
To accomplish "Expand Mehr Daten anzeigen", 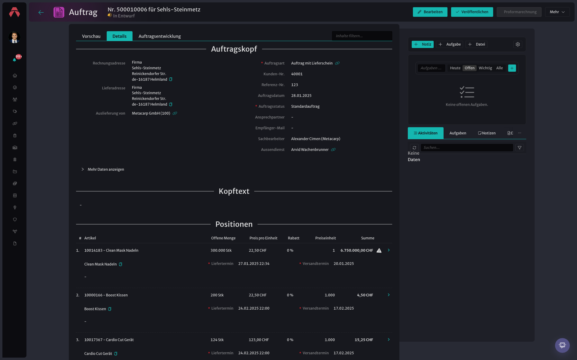I will pos(103,169).
